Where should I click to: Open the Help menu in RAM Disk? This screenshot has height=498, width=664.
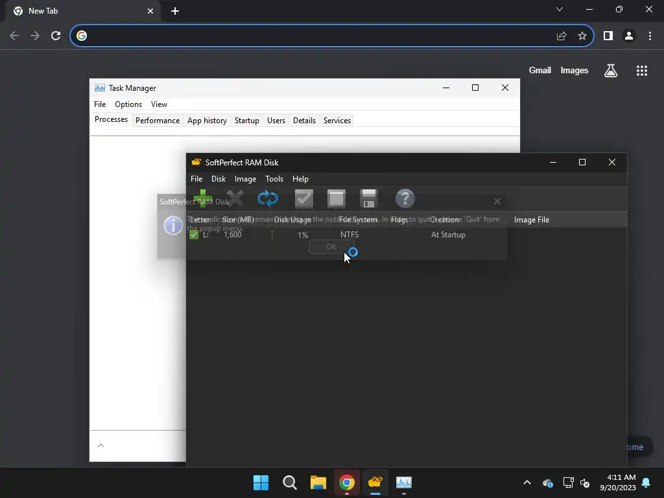[x=300, y=179]
